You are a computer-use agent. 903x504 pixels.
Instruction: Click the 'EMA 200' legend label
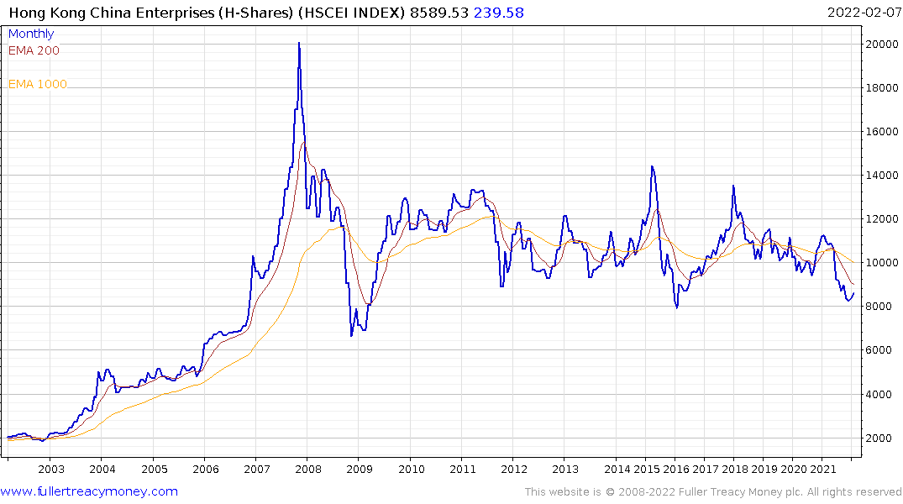click(x=34, y=50)
